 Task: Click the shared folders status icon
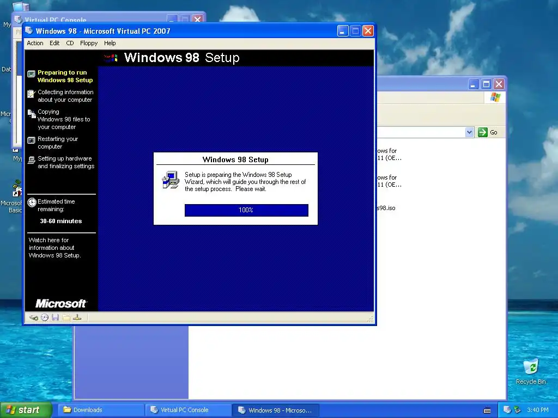click(66, 317)
